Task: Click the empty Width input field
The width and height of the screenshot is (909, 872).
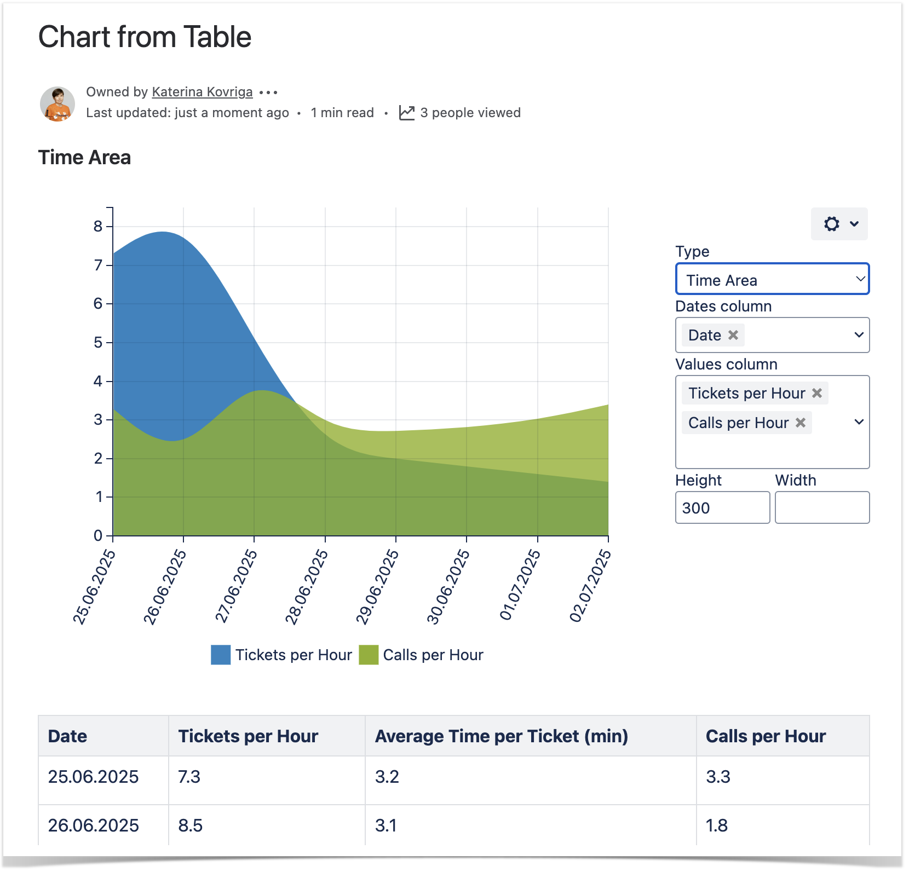Action: [x=822, y=507]
